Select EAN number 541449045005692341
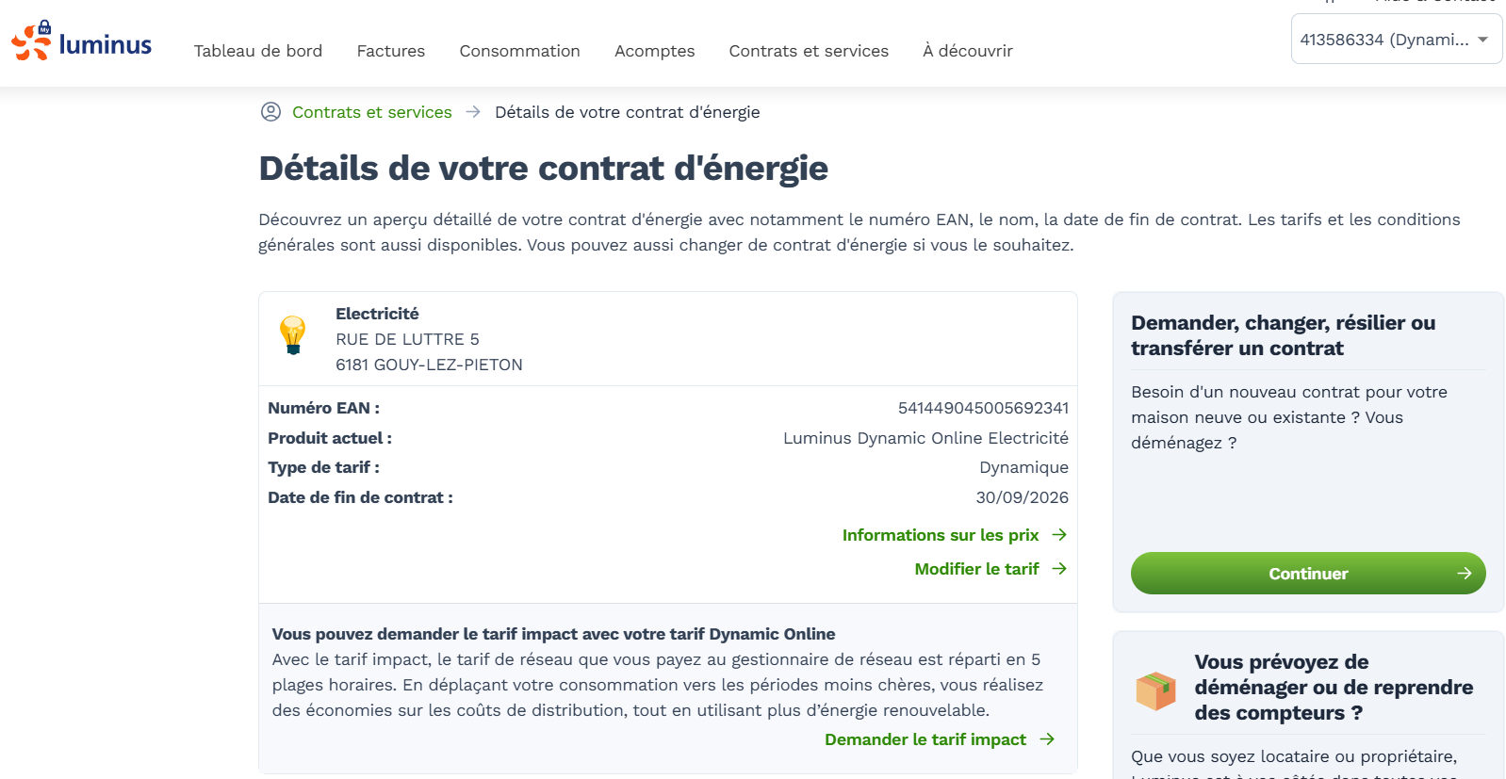 click(x=983, y=408)
